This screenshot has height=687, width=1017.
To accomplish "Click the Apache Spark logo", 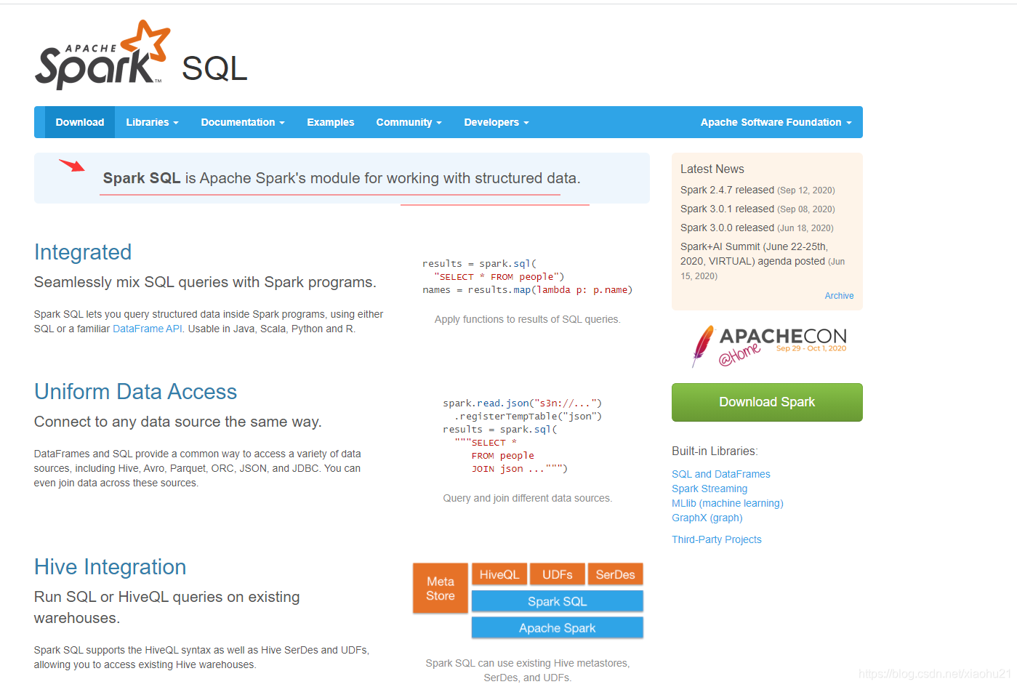I will tap(102, 55).
